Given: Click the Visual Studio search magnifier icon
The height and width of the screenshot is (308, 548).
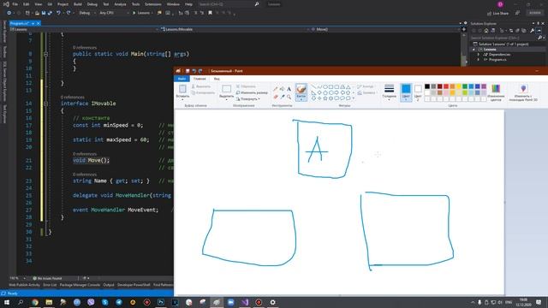Looking at the screenshot, I should point(257,4).
